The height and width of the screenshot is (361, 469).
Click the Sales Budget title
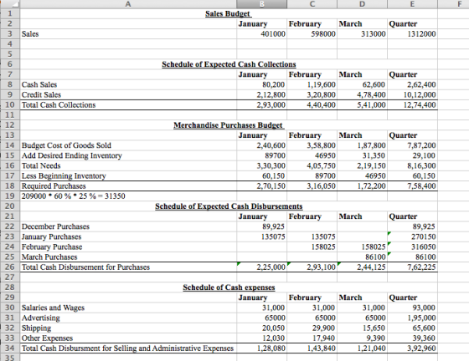point(228,13)
